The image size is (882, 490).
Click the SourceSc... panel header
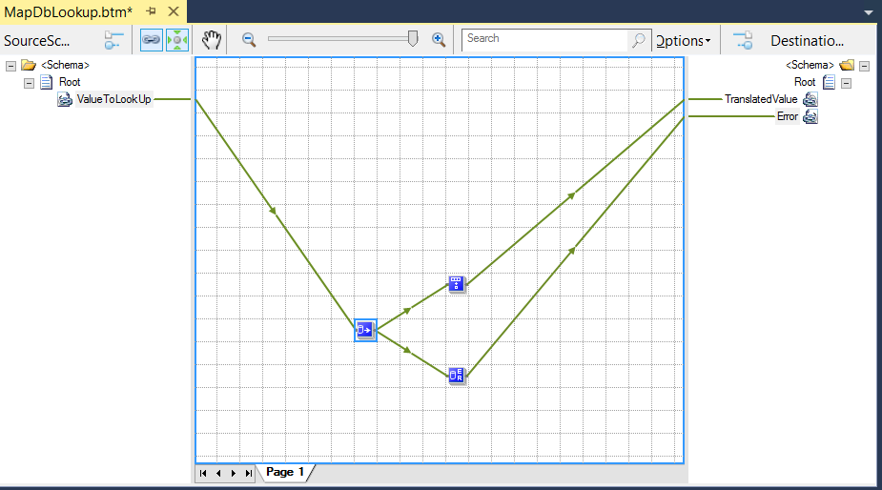(x=37, y=40)
